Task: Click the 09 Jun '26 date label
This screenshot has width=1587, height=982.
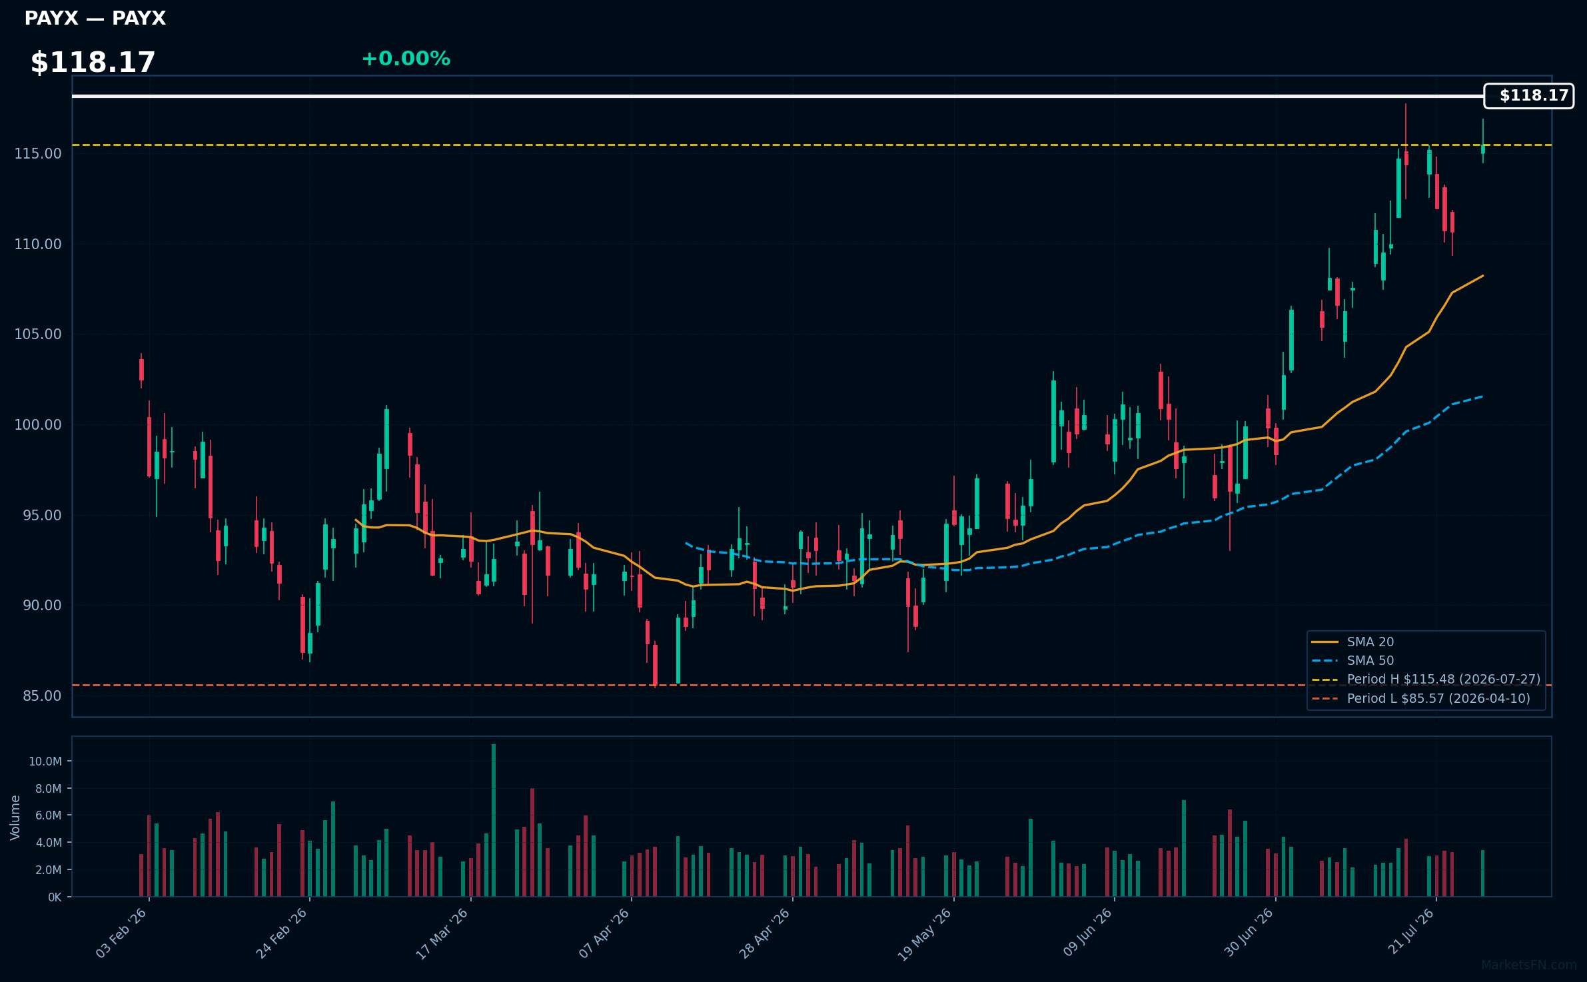Action: point(1087,932)
